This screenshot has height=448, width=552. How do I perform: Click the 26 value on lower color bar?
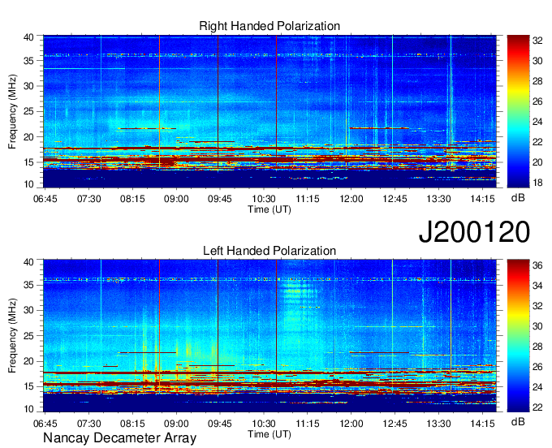pyautogui.click(x=537, y=367)
